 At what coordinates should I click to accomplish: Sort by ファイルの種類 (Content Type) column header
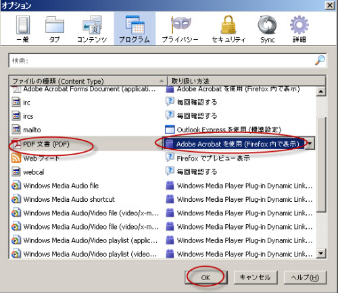[88, 81]
